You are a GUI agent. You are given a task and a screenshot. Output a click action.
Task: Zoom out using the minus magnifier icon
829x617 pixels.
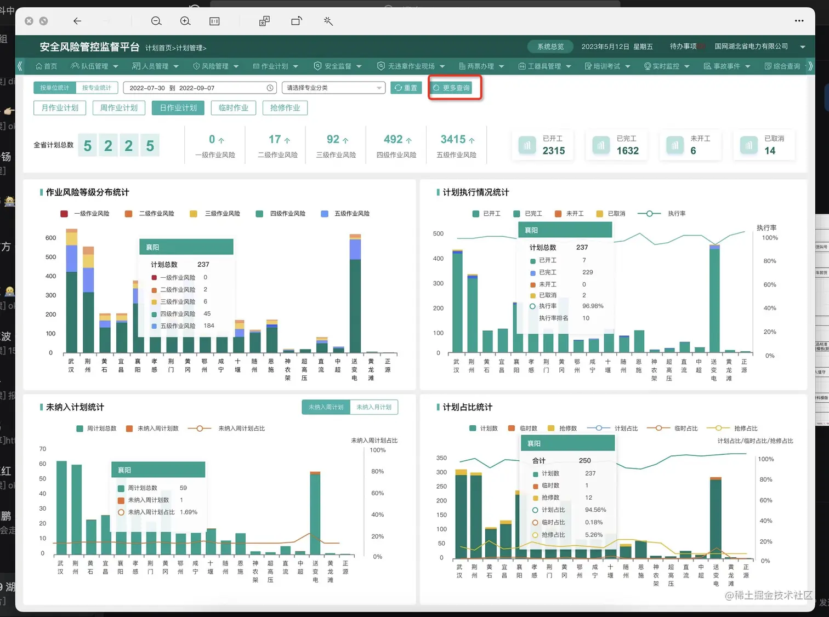click(156, 21)
